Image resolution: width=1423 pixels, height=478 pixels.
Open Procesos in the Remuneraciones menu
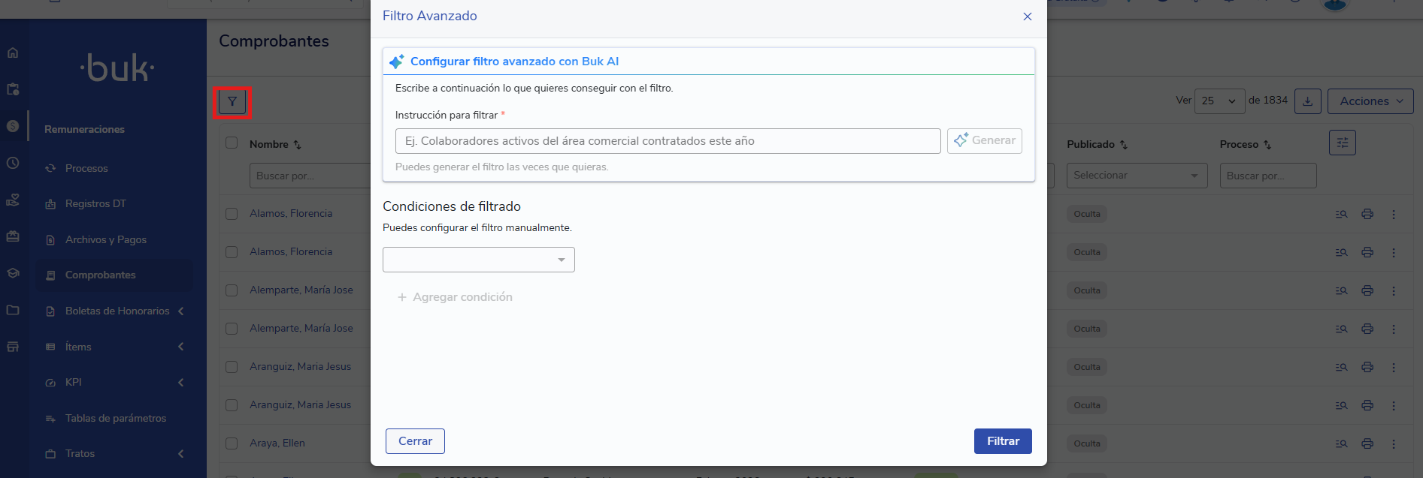click(x=86, y=168)
